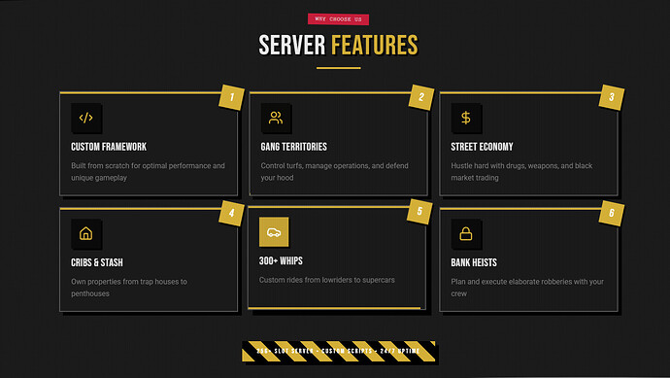Click "Hustle hard with drugs, weapons" description
This screenshot has height=378, width=670.
point(521,171)
